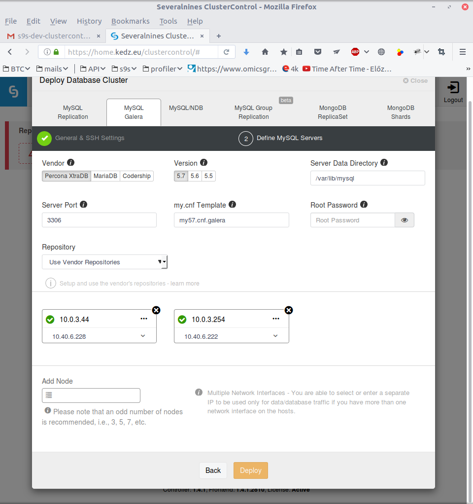Click the bookmark star icon
The image size is (473, 504).
coord(283,52)
